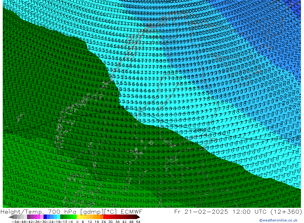Click the '0' legend value
This screenshot has width=304, height=223.
pos(77,222)
